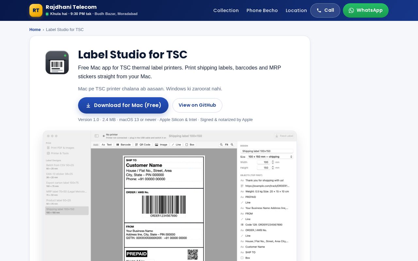Open the View on GitHub link

(x=197, y=105)
